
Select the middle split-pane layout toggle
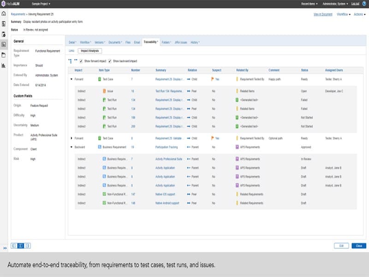click(x=21, y=246)
